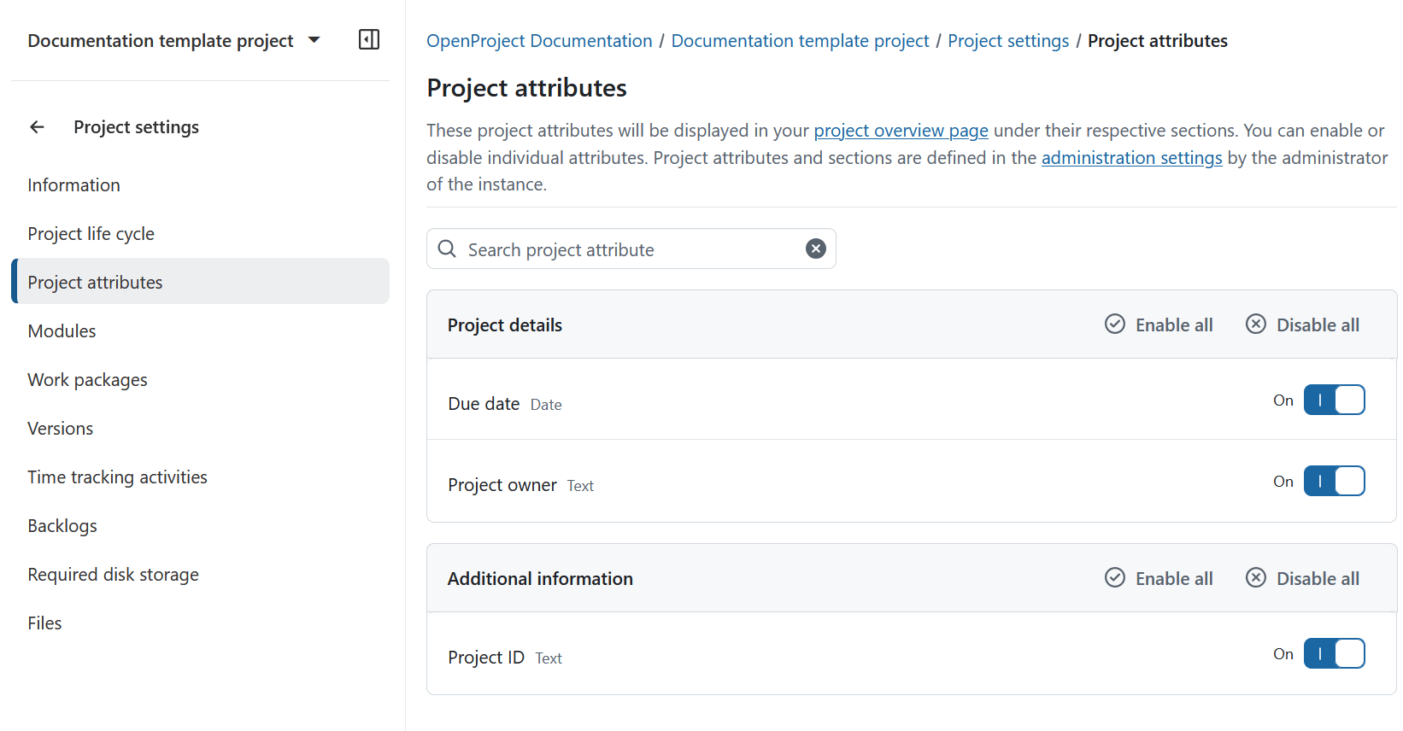Navigate to OpenProject Documentation breadcrumb
The height and width of the screenshot is (731, 1403).
(x=539, y=41)
